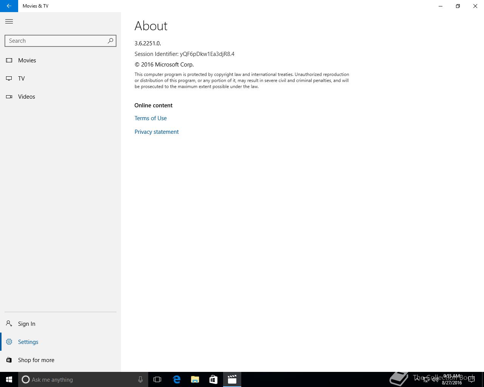Click the Settings gear icon
Viewport: 484px width, 387px height.
click(9, 342)
